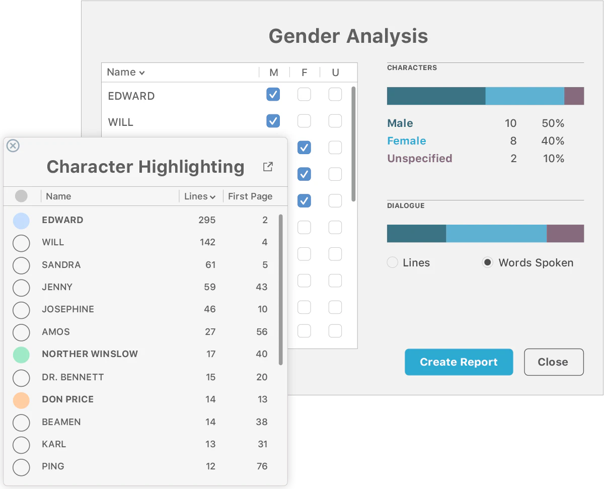Enable highlight circle for JENNY

(x=21, y=288)
